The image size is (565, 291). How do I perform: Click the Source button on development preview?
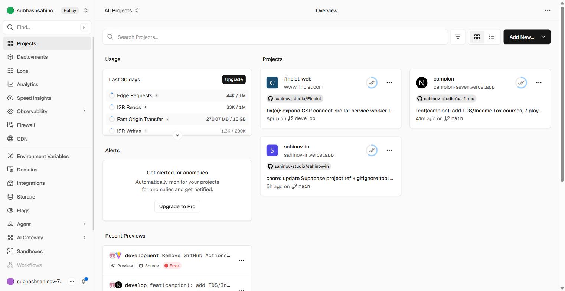[x=149, y=266]
